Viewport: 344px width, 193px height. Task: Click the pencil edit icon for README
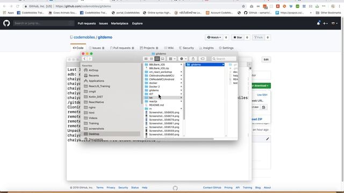point(268,139)
